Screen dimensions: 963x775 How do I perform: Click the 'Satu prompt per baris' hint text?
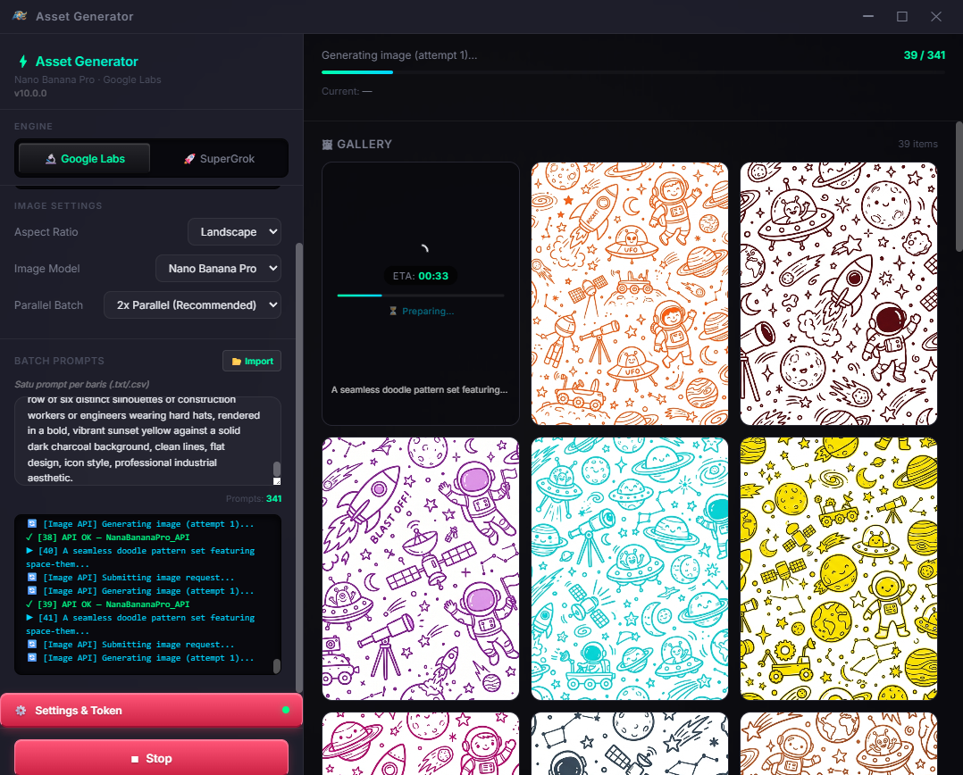click(81, 384)
